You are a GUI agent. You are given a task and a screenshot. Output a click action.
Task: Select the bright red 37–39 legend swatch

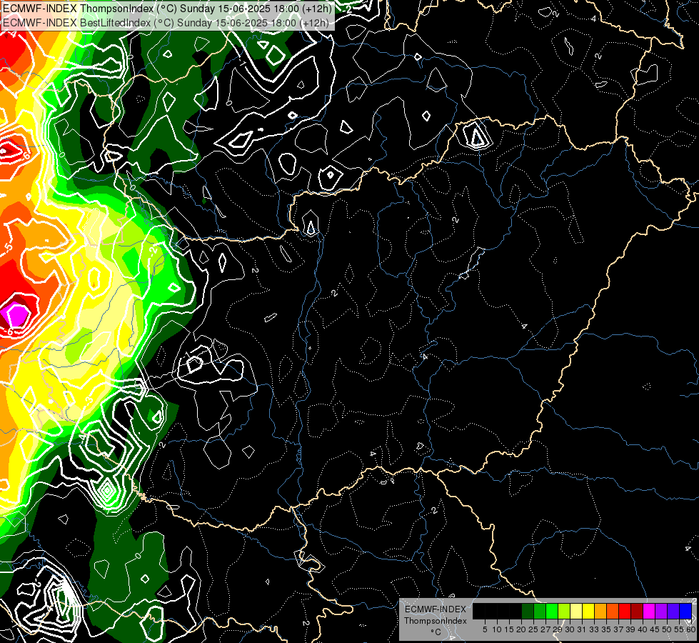(625, 612)
